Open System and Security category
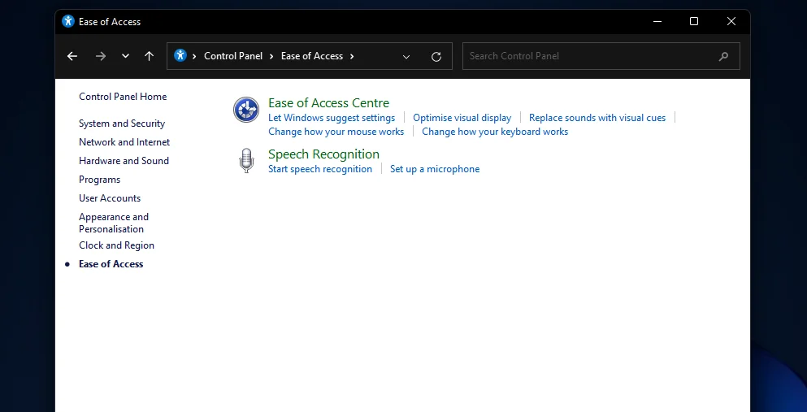The image size is (807, 412). click(121, 124)
